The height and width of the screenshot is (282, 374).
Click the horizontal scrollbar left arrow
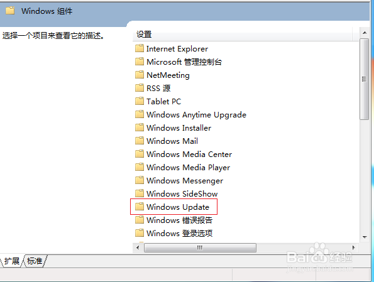click(x=138, y=247)
